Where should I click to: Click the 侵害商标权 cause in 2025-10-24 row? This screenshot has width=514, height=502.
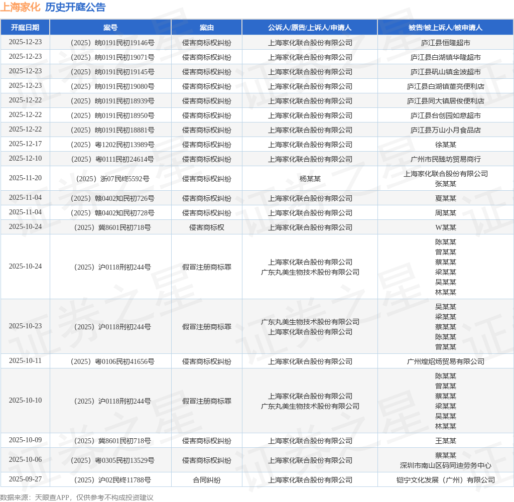(207, 227)
